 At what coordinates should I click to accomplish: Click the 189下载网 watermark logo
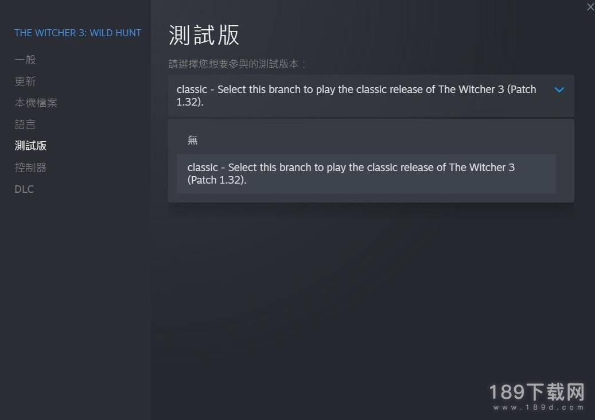pyautogui.click(x=536, y=392)
